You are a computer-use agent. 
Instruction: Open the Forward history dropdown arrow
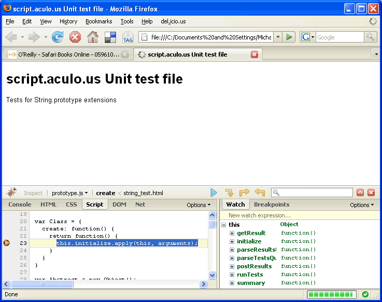(46, 37)
